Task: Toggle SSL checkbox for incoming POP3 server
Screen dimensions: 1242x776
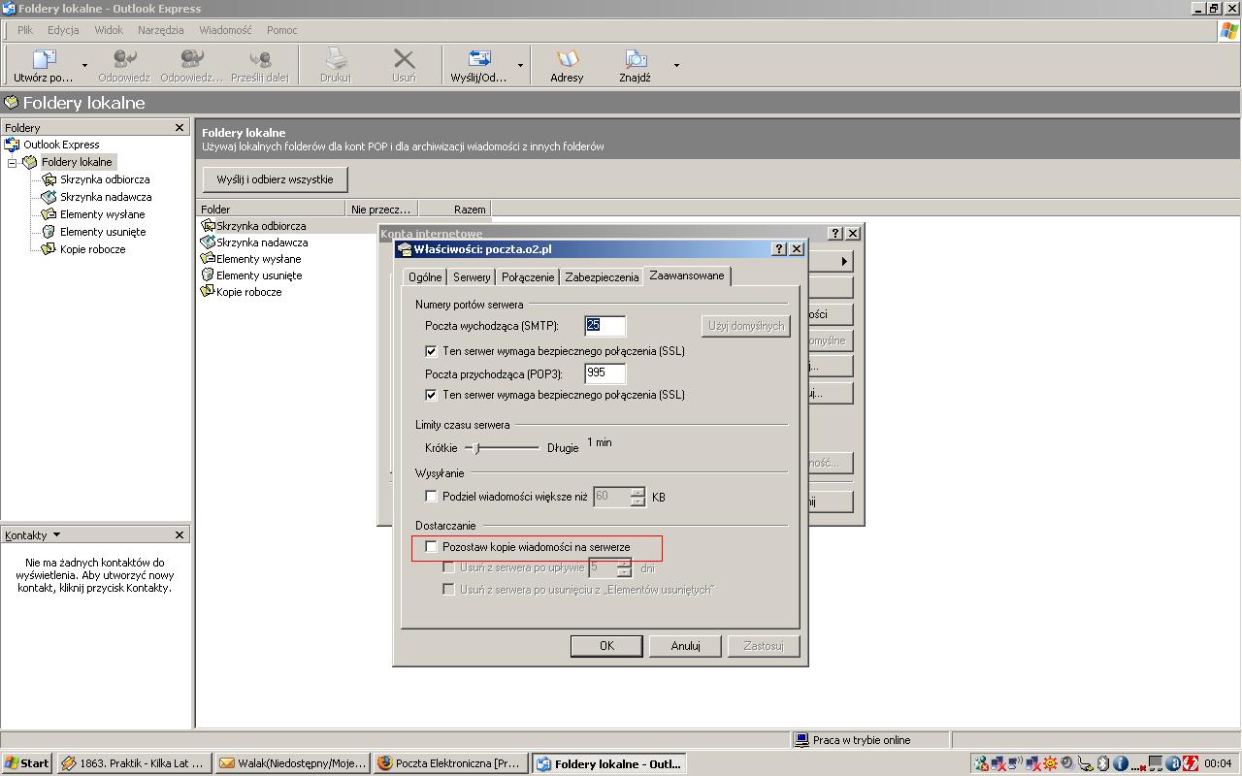Action: coord(432,395)
